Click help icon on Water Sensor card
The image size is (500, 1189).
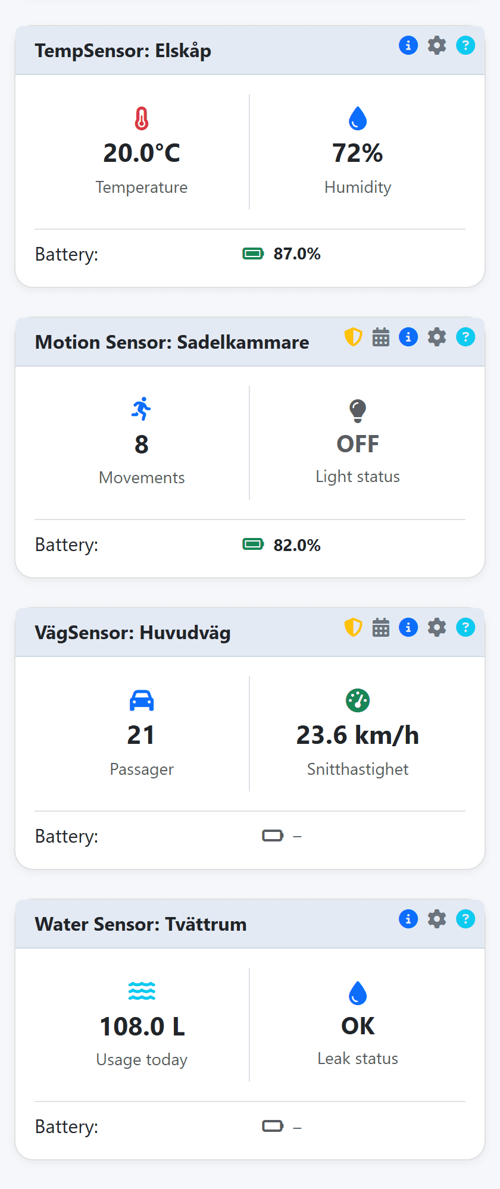pos(465,919)
